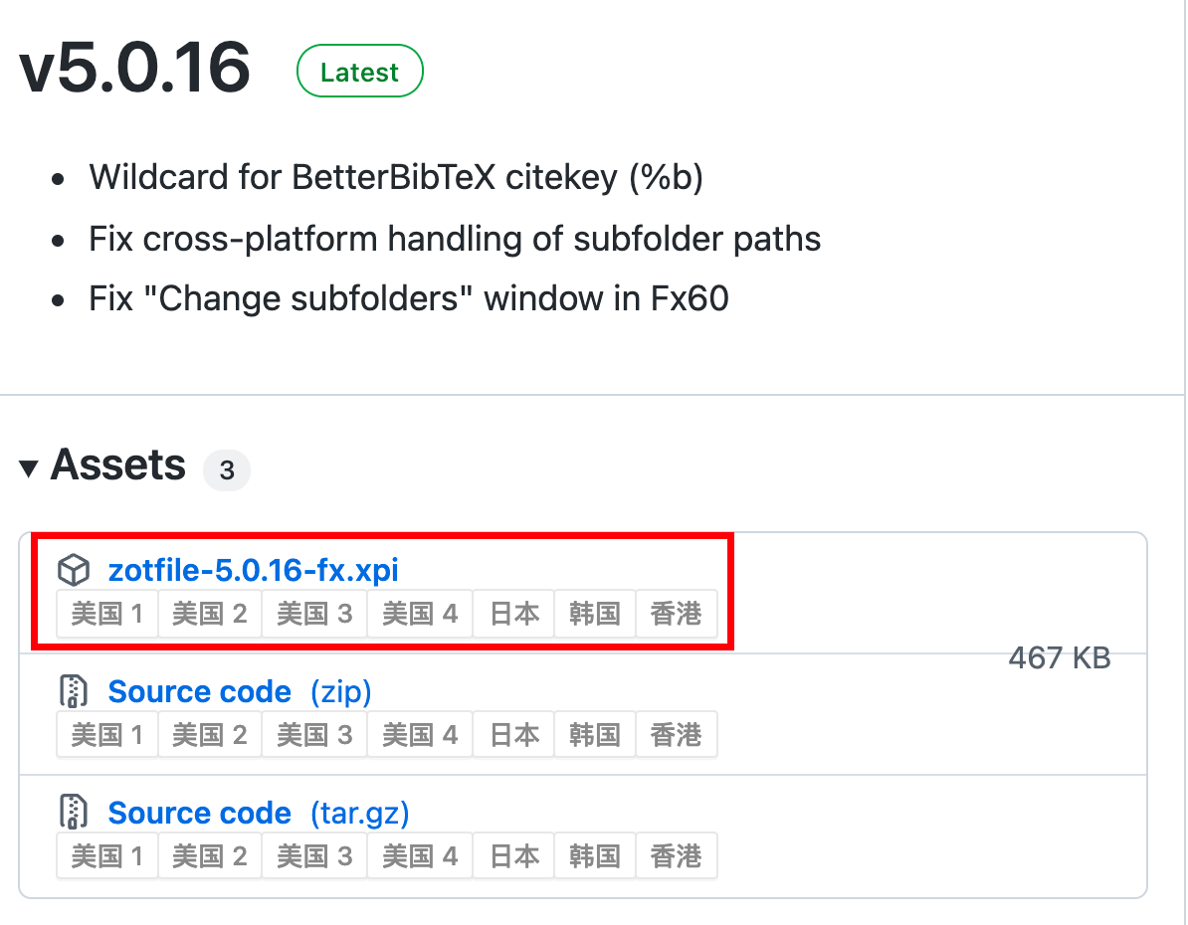
Task: Select 美国 2 mirror for Source code zip
Action: pyautogui.click(x=210, y=735)
